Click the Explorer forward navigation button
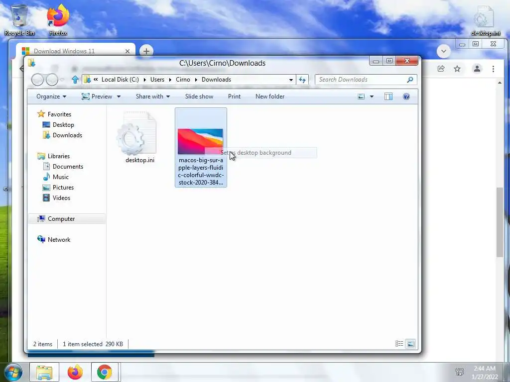Image resolution: width=510 pixels, height=382 pixels. pos(52,80)
